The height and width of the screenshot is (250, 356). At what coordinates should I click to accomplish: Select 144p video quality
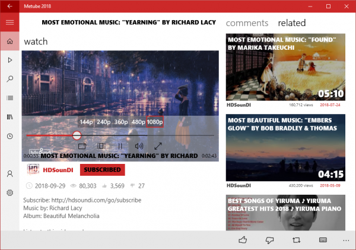[86, 122]
